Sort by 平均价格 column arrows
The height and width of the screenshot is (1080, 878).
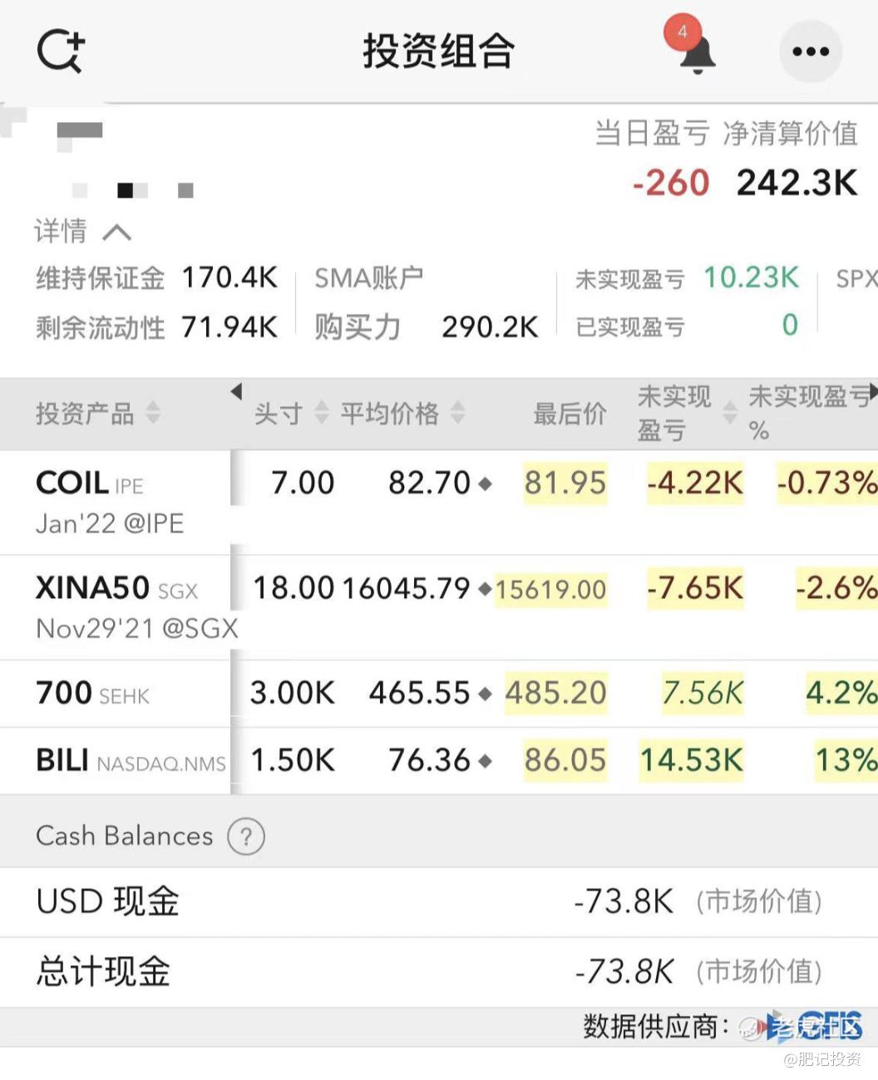click(x=457, y=413)
